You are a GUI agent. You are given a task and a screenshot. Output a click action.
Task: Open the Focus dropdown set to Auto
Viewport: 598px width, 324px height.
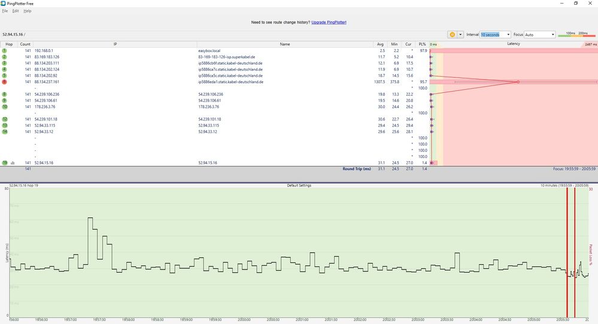[540, 35]
